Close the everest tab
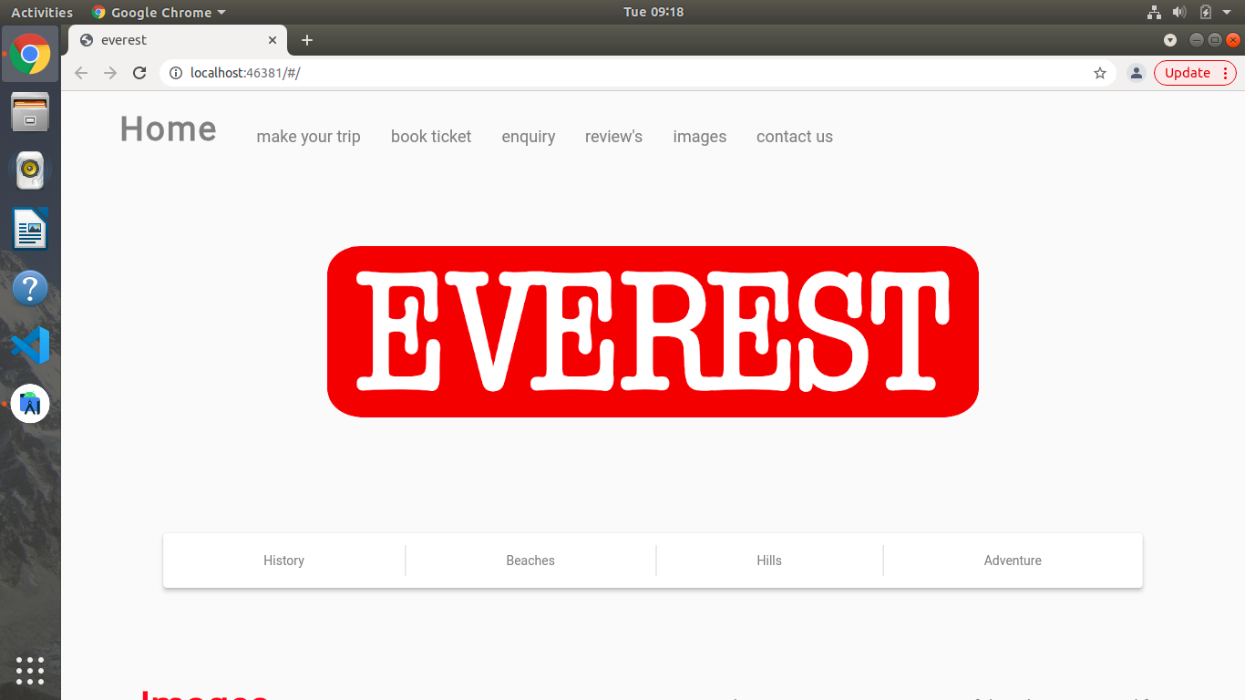1245x700 pixels. click(273, 40)
